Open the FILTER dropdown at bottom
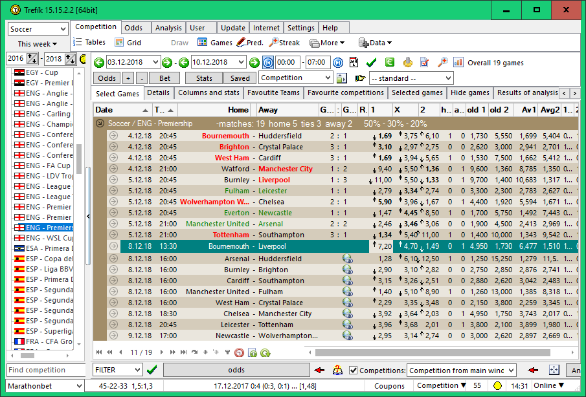The height and width of the screenshot is (397, 586). click(x=117, y=370)
